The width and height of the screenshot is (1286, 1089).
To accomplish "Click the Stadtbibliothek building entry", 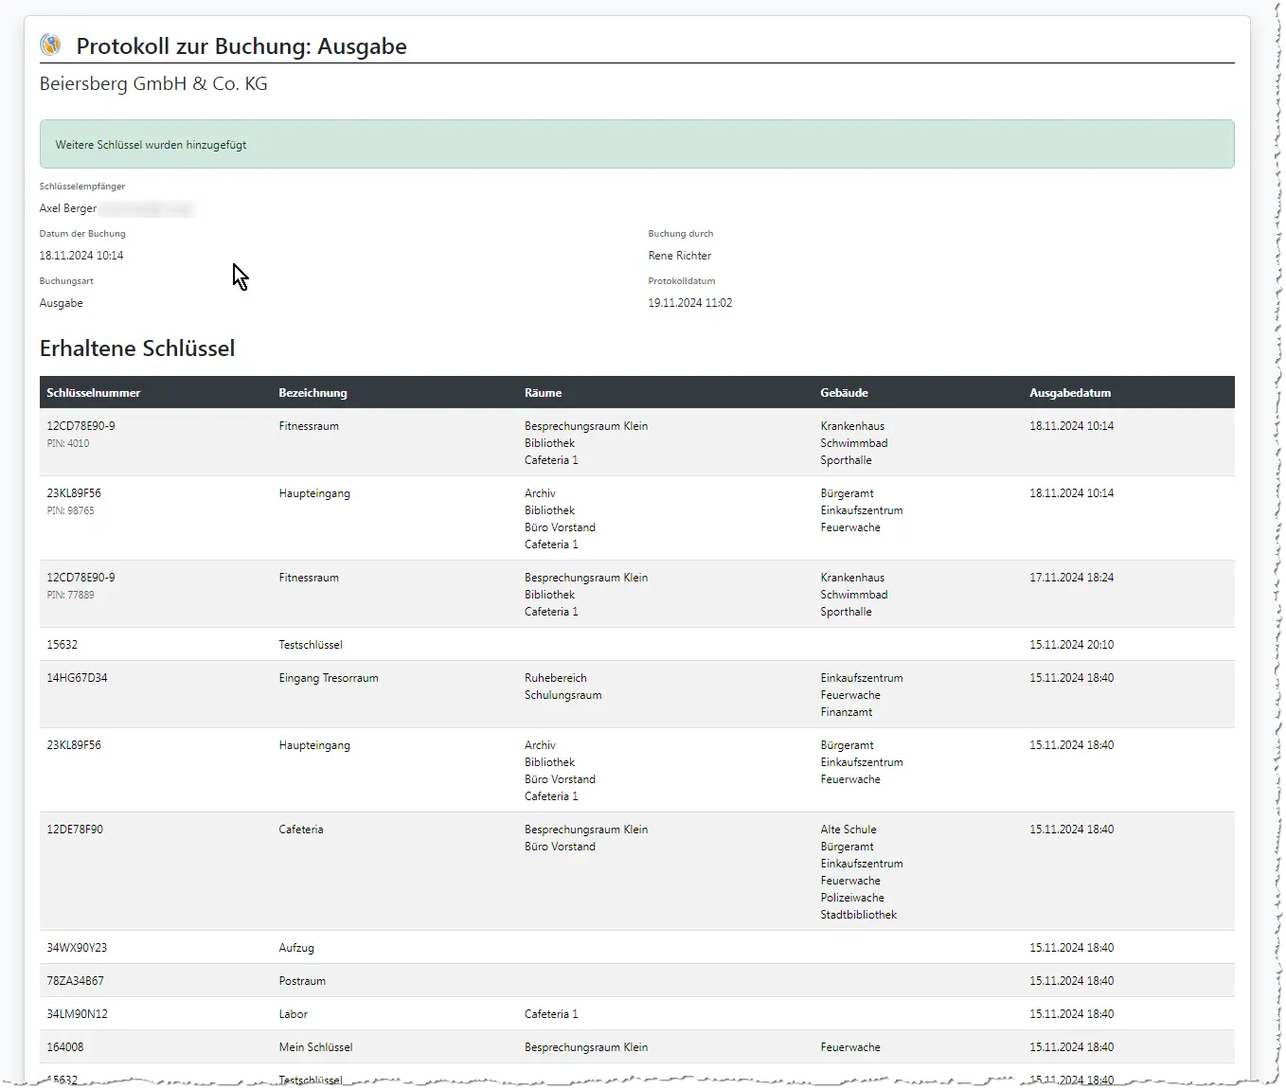I will pyautogui.click(x=858, y=915).
